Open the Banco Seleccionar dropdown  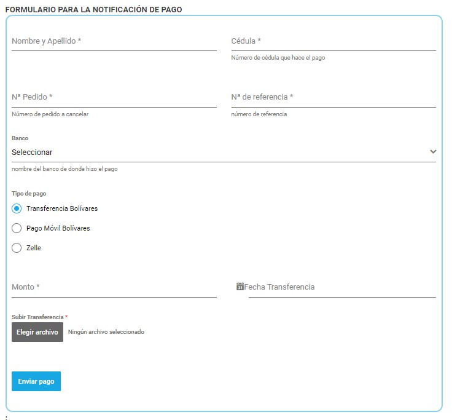[224, 152]
